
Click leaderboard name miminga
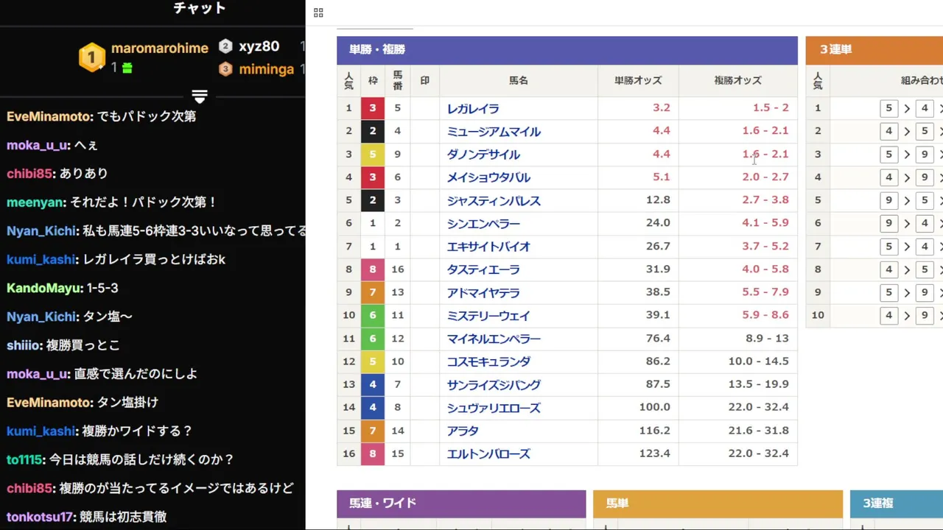point(267,69)
